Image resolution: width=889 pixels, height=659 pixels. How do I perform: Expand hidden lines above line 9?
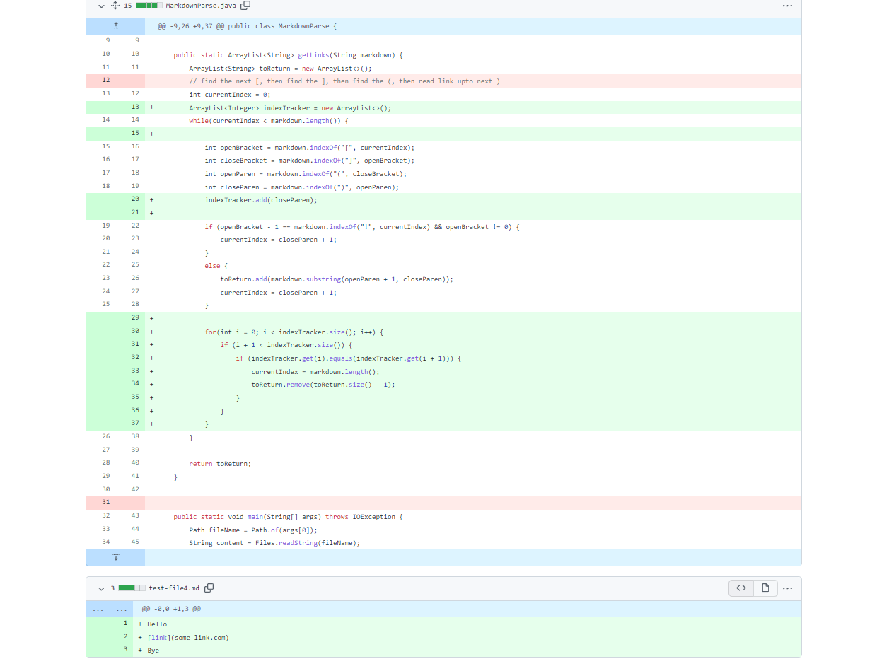[115, 26]
